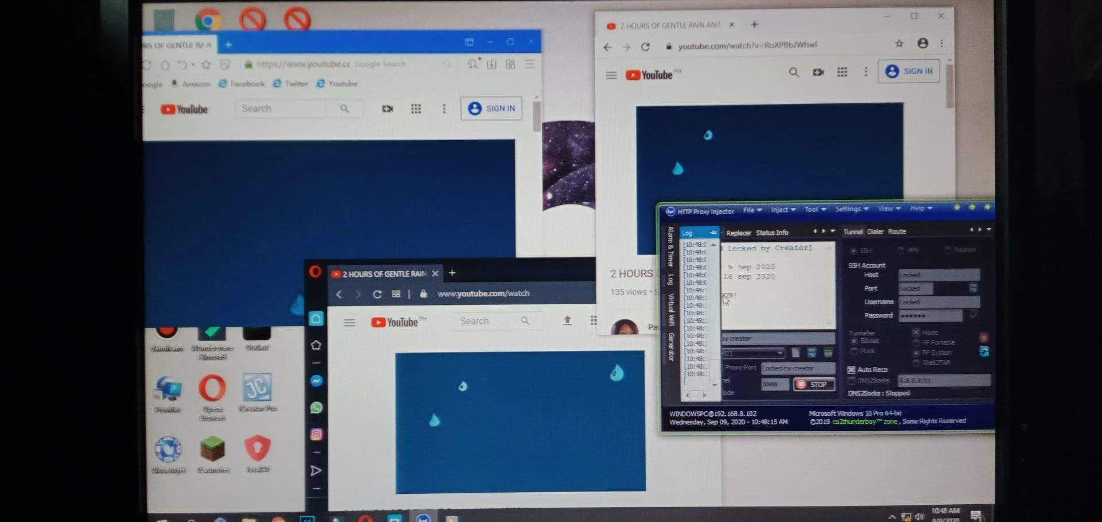1102x522 pixels.
Task: Open Instagram in the Opera sidebar
Action: (x=316, y=434)
